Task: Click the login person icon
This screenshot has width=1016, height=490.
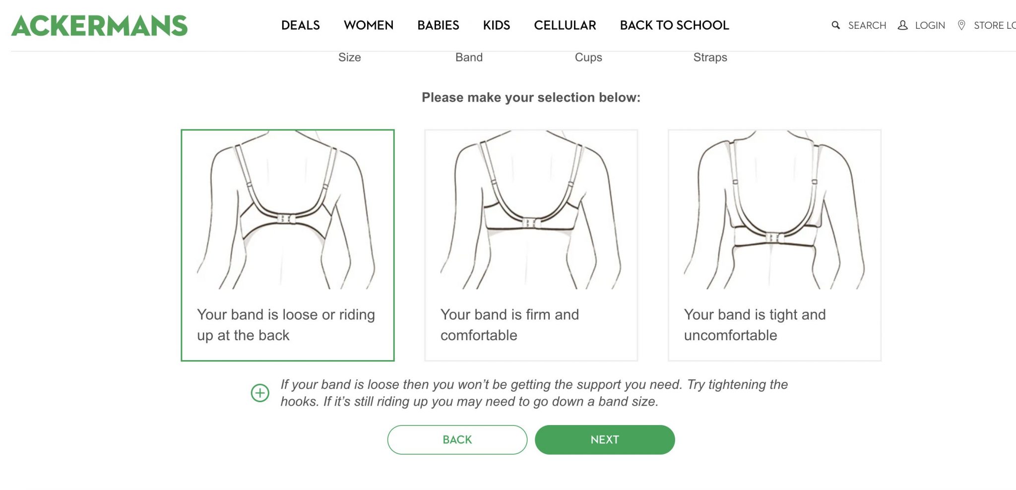Action: click(903, 25)
